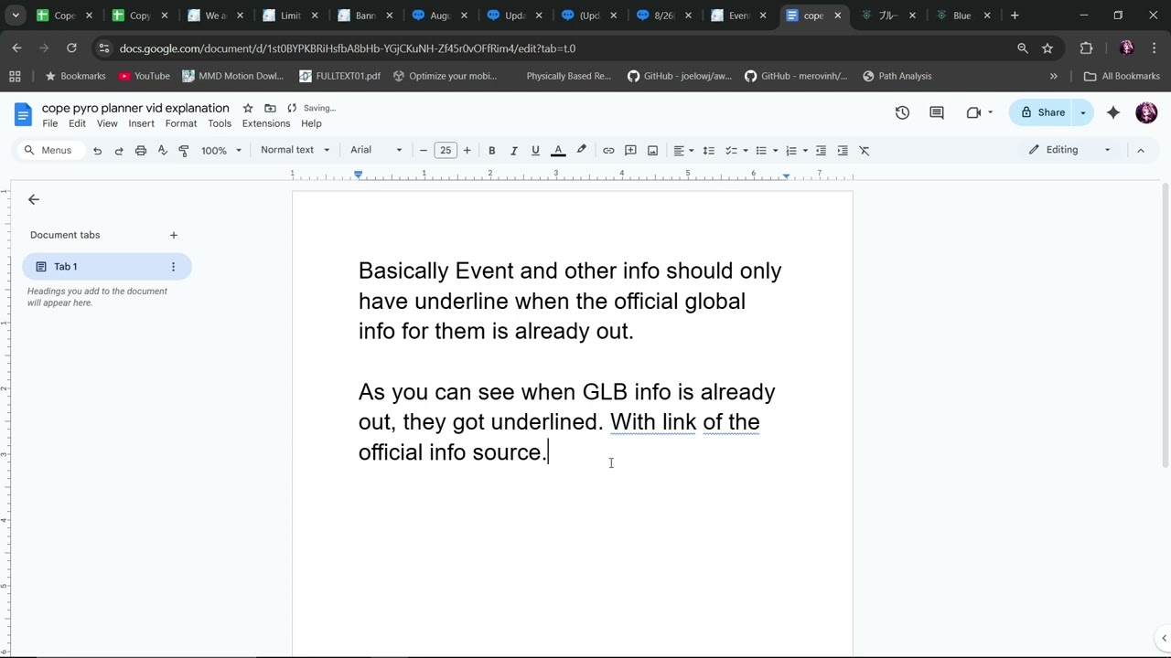Expand numbered list options arrow

(805, 151)
